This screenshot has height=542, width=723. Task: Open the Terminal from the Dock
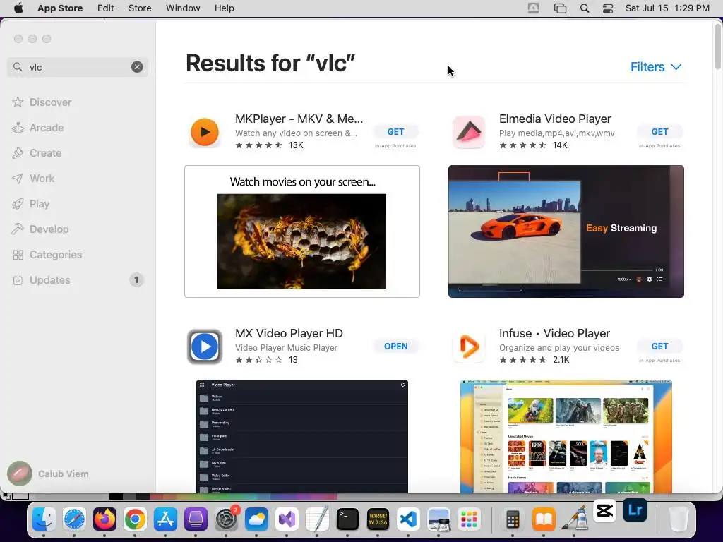pos(347,520)
